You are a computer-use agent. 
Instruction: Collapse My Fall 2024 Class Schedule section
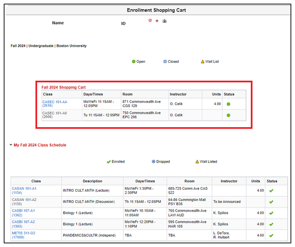11,145
